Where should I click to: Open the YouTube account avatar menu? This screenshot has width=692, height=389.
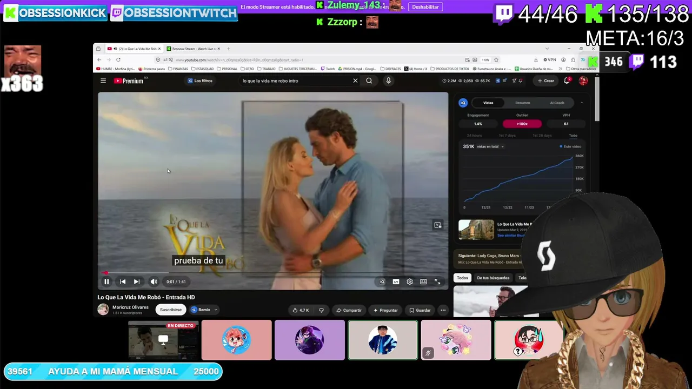pyautogui.click(x=583, y=81)
